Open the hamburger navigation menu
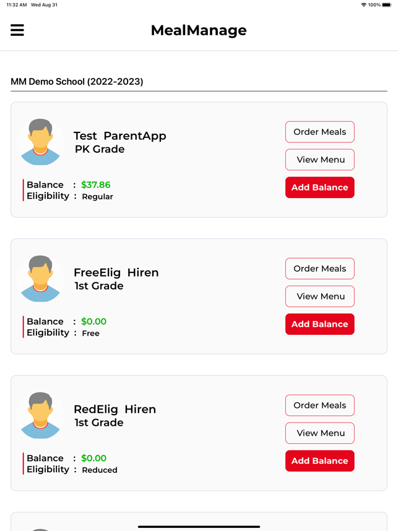Screen dimensions: 398x531 17,30
